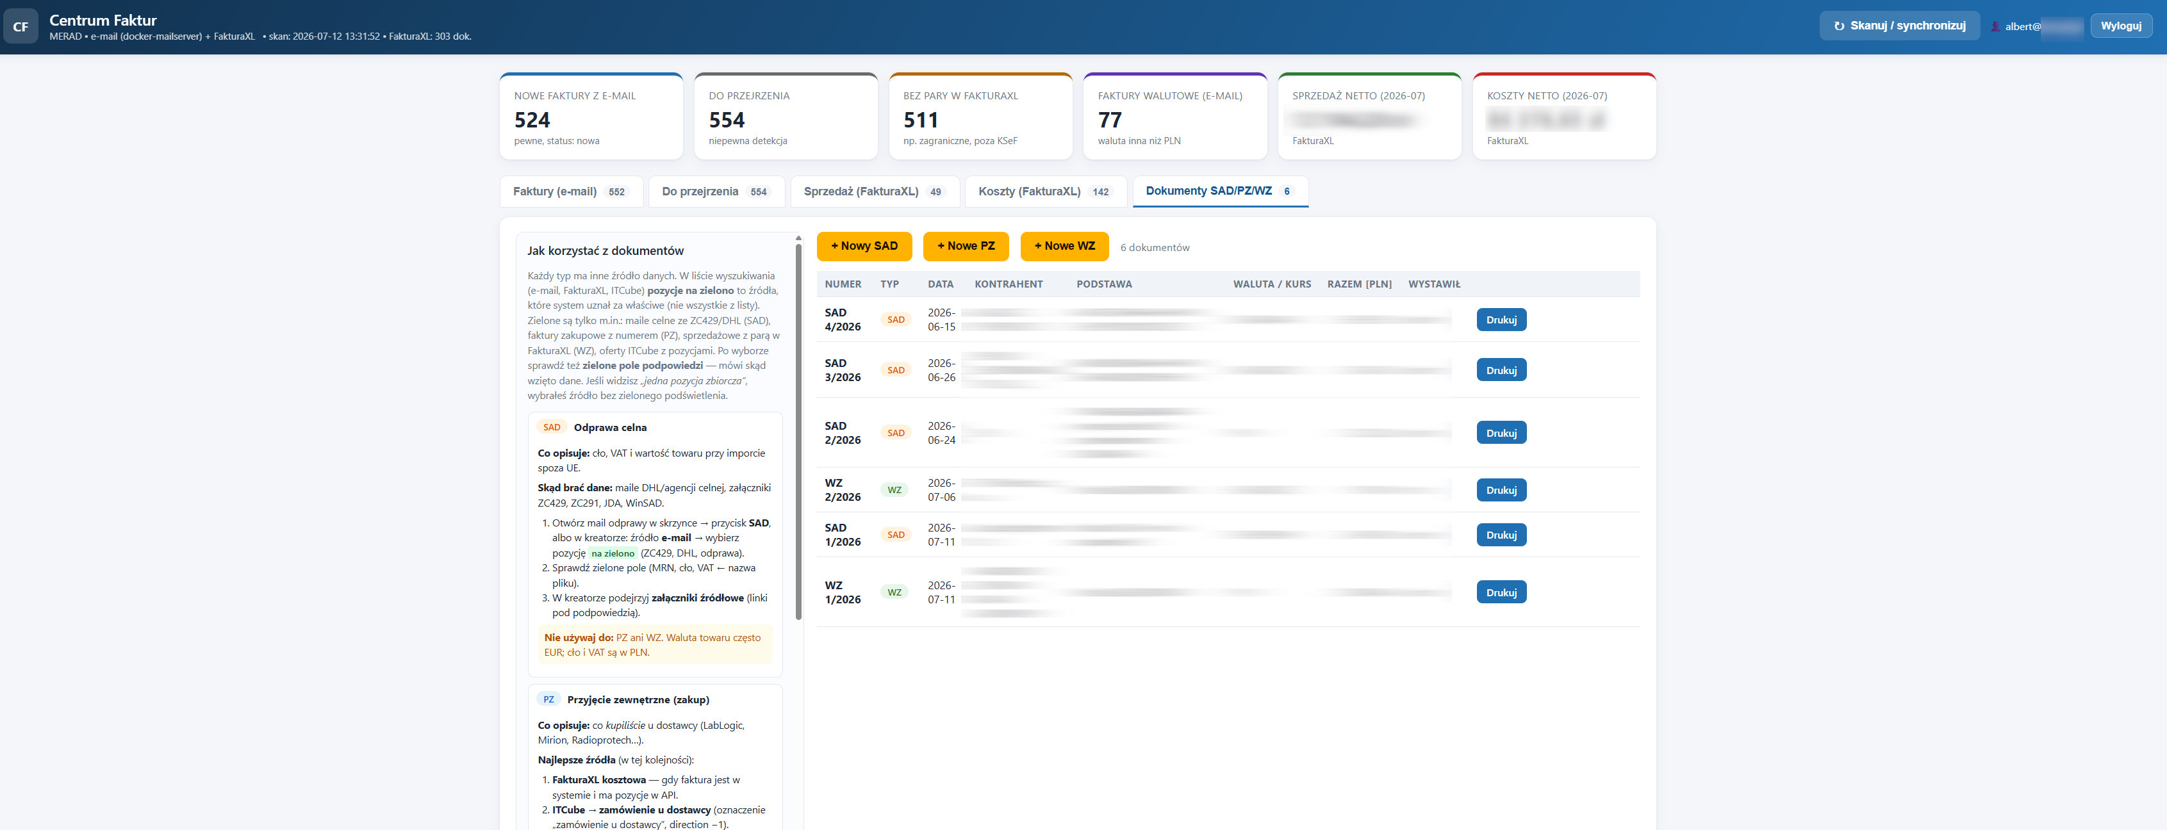This screenshot has width=2167, height=830.
Task: Print document WZ 2/2026 with Drukuj
Action: pyautogui.click(x=1501, y=491)
